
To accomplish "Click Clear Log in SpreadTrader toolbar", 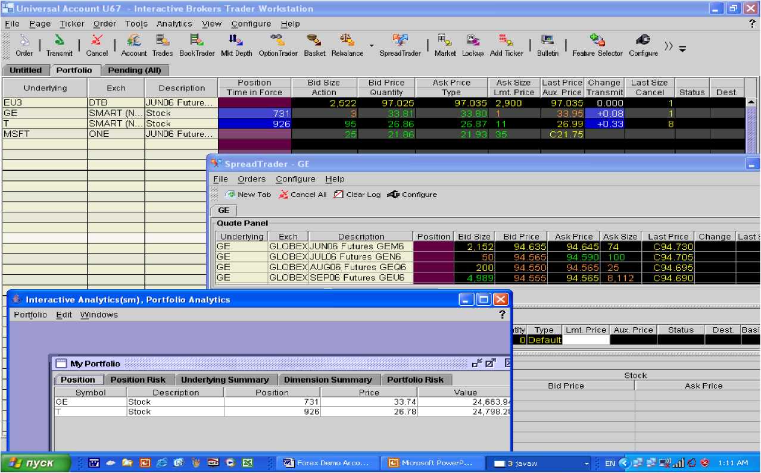I will click(357, 195).
